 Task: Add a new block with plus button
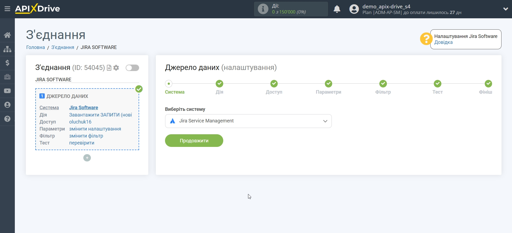click(x=87, y=158)
